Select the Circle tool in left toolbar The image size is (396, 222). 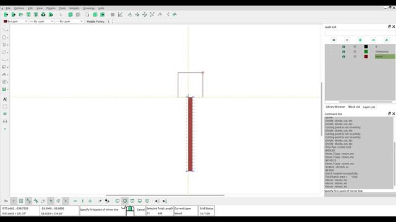(4, 38)
